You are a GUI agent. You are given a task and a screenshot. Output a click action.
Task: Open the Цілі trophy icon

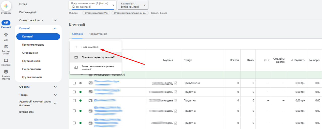pyautogui.click(x=6, y=35)
